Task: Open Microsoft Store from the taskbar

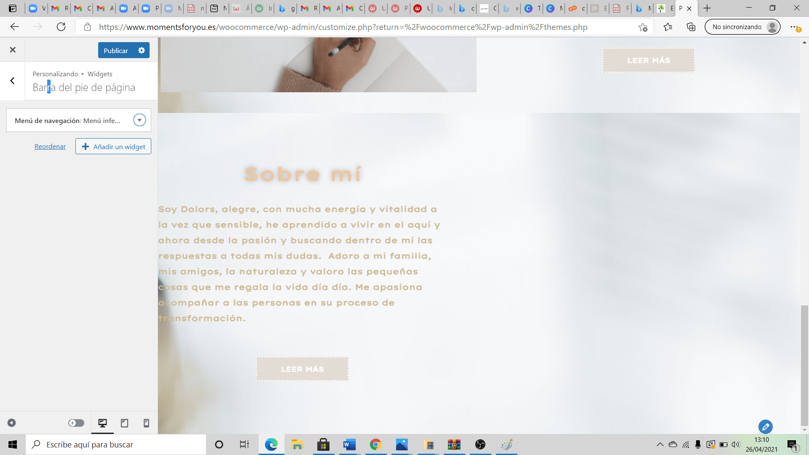Action: pyautogui.click(x=323, y=444)
